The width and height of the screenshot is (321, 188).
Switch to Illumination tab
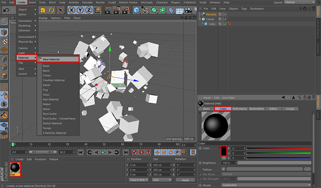click(256, 109)
